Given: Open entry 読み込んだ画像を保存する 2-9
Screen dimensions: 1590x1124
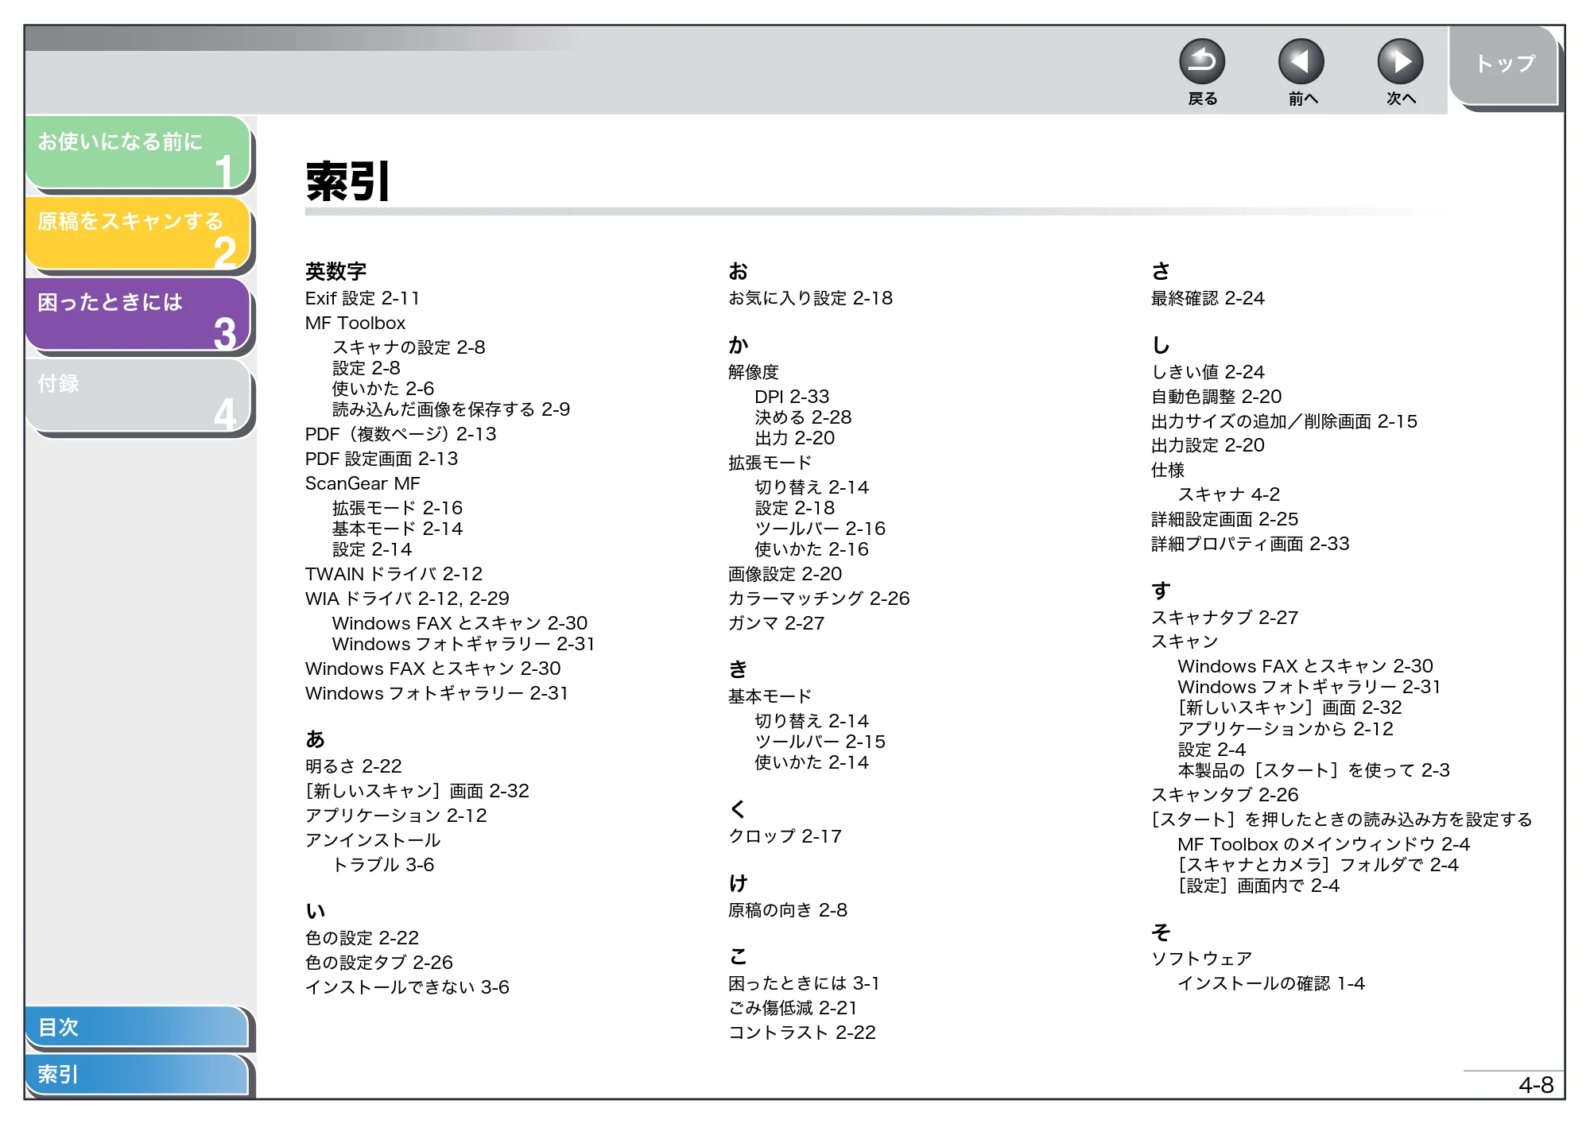Looking at the screenshot, I should (451, 409).
